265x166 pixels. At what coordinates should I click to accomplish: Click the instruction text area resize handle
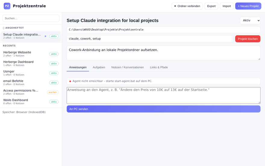[x=259, y=103]
